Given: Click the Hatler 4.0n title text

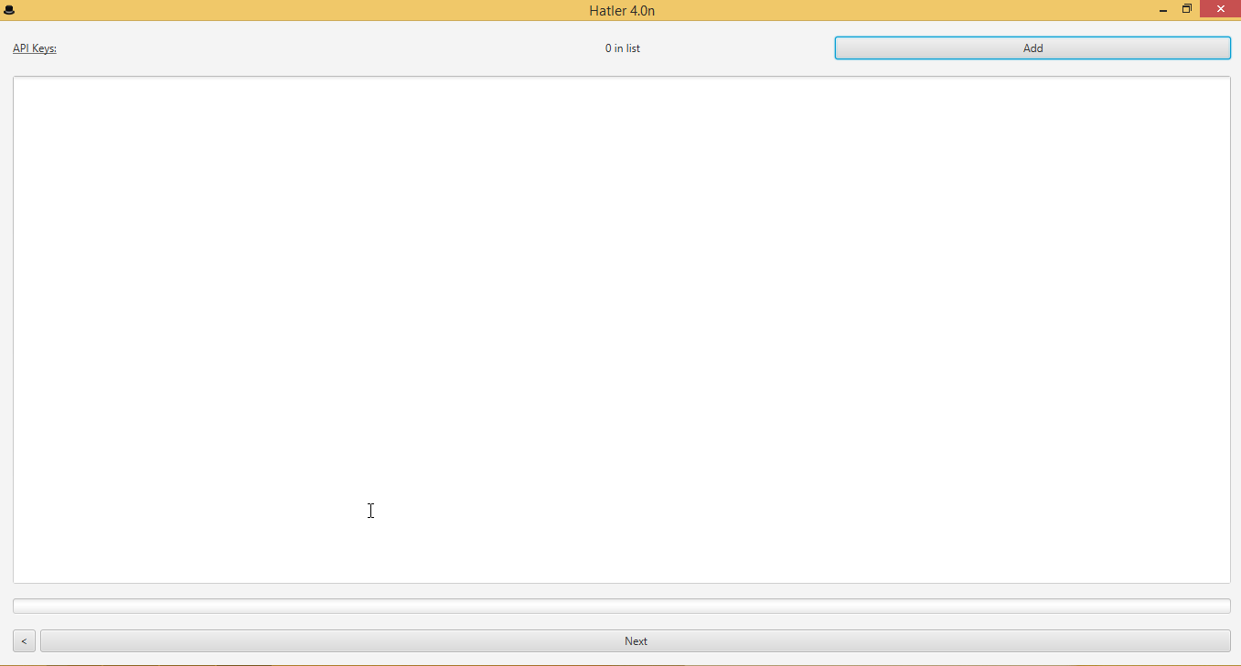Looking at the screenshot, I should click(622, 11).
